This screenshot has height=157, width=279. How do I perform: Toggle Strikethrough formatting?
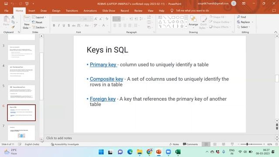coord(74,25)
